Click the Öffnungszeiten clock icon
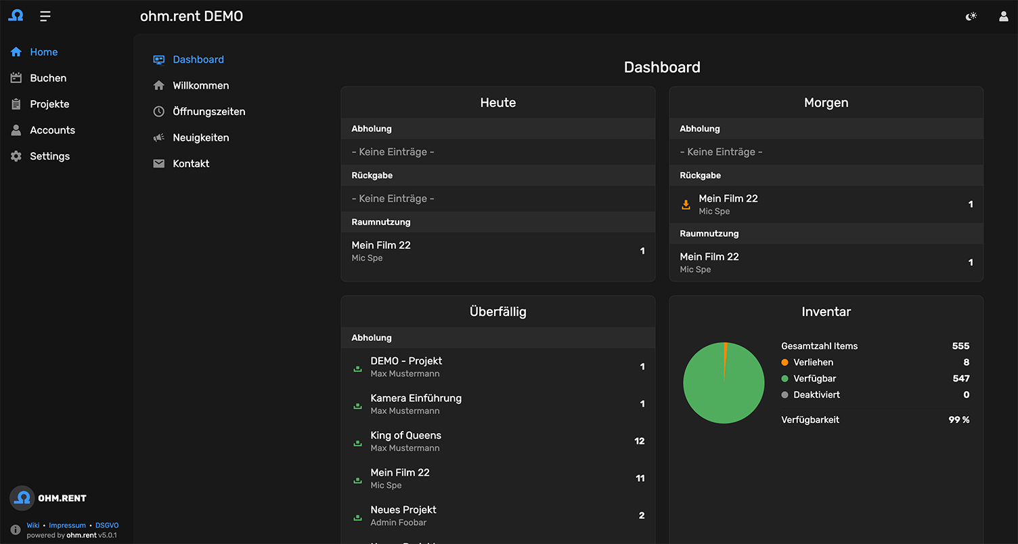The height and width of the screenshot is (544, 1018). tap(159, 112)
